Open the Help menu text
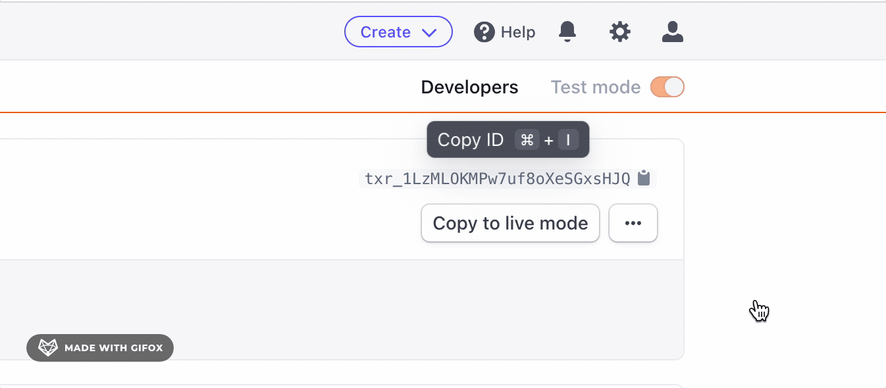The height and width of the screenshot is (388, 886). [x=518, y=32]
